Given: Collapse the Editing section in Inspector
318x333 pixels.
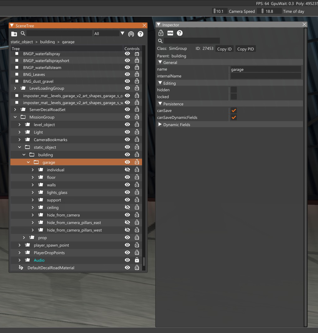Looking at the screenshot, I should tap(160, 83).
